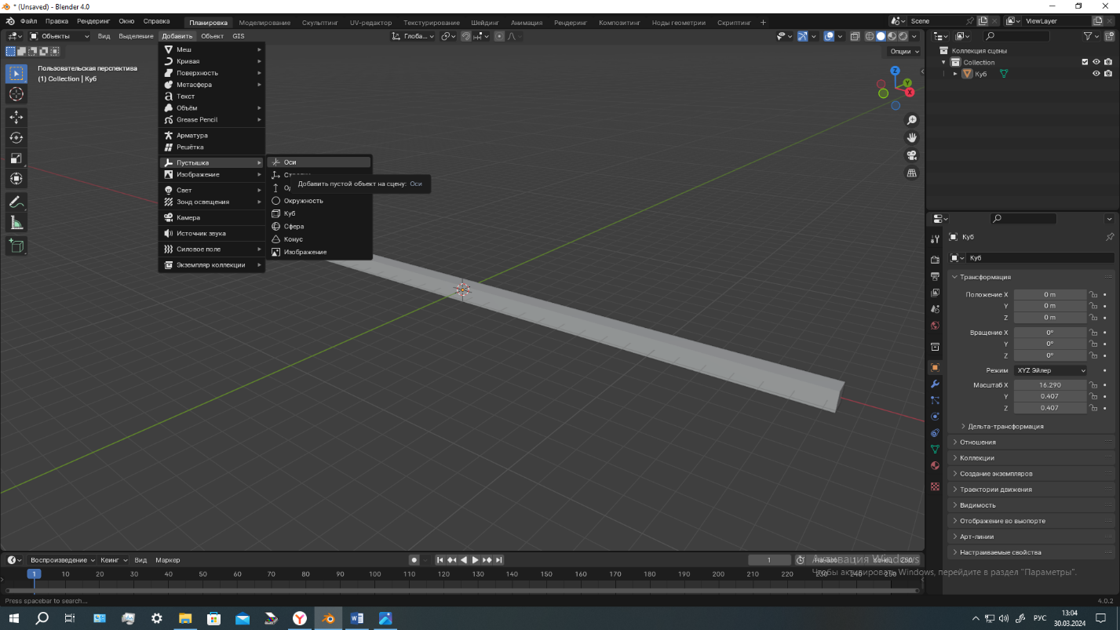Image resolution: width=1120 pixels, height=630 pixels.
Task: Launch Blender from the Windows taskbar
Action: tap(328, 618)
